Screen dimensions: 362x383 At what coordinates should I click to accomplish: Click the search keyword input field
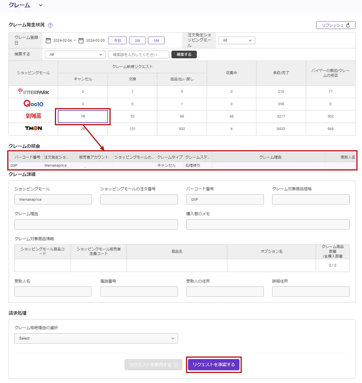(x=139, y=55)
